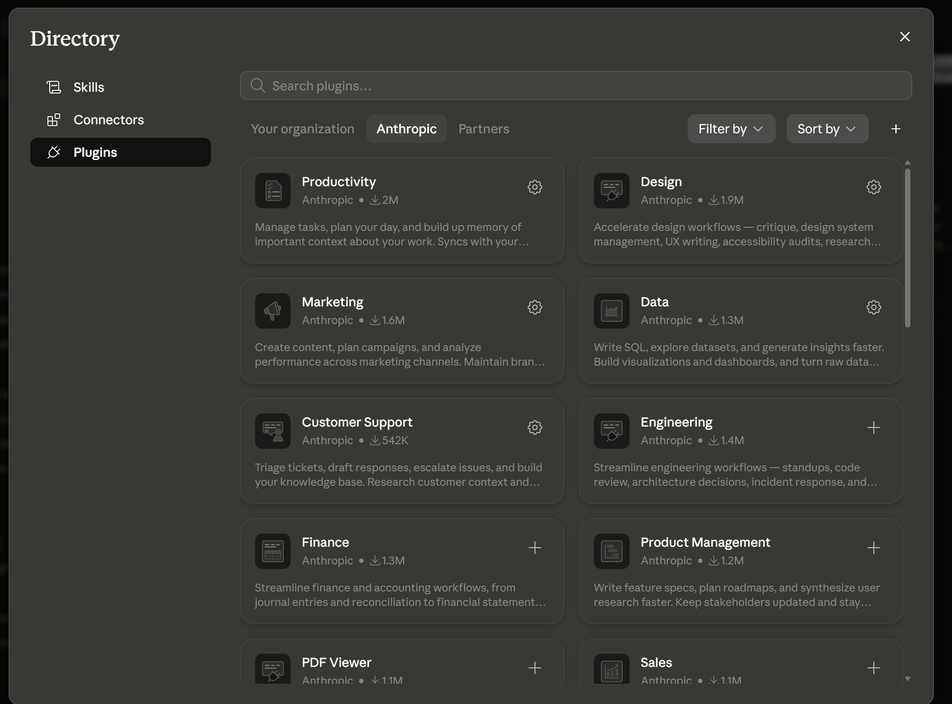Screen dimensions: 952x704
Task: Click the 2M download count under Productivity
Action: 384,200
